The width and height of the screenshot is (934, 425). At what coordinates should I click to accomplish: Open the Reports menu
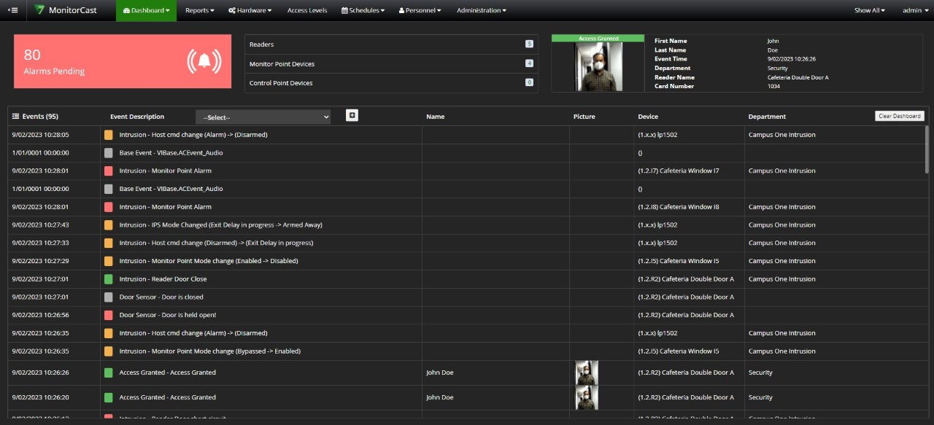click(199, 10)
